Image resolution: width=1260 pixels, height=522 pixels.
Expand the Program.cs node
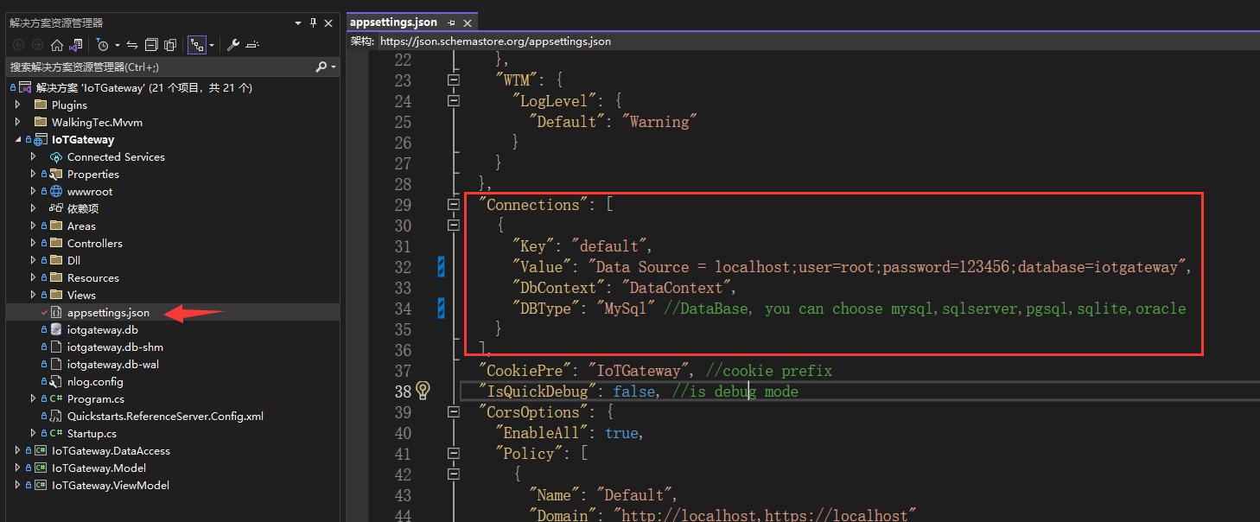point(34,398)
